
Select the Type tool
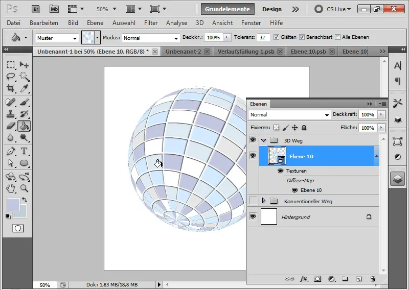coord(24,152)
